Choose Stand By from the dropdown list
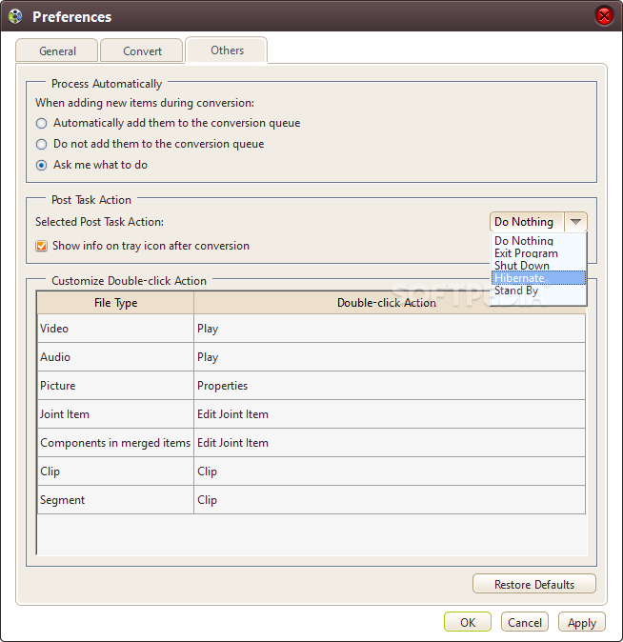This screenshot has height=642, width=623. [538, 291]
